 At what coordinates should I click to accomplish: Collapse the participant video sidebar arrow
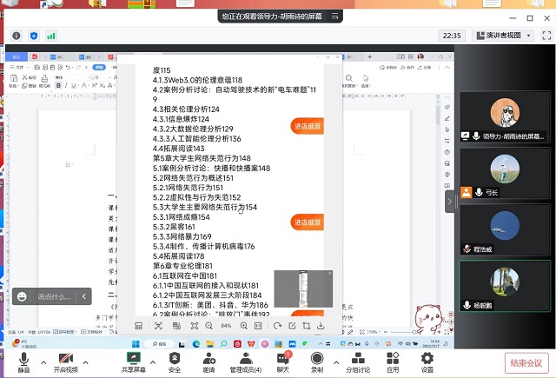point(450,202)
